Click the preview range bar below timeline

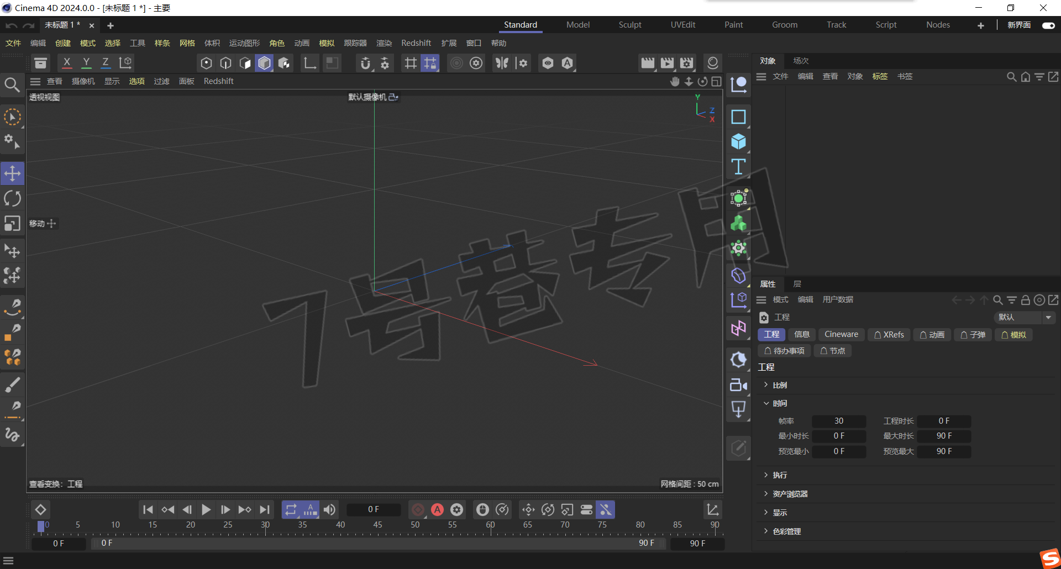click(379, 543)
